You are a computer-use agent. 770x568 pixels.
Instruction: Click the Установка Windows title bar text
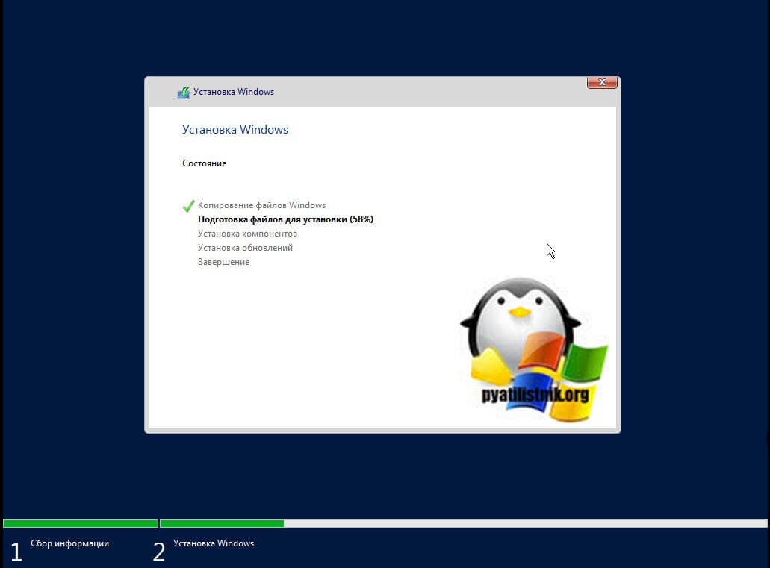[234, 93]
